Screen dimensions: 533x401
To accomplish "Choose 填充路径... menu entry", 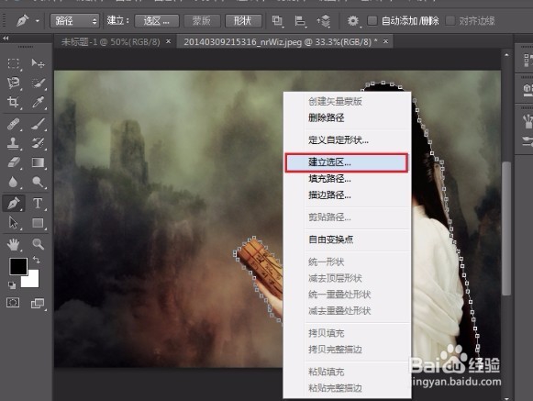I will (347, 179).
